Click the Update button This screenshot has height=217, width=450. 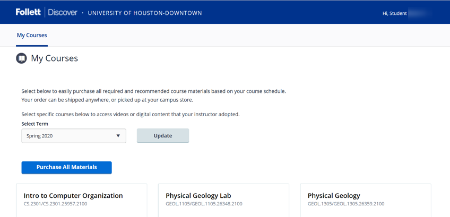coord(163,136)
